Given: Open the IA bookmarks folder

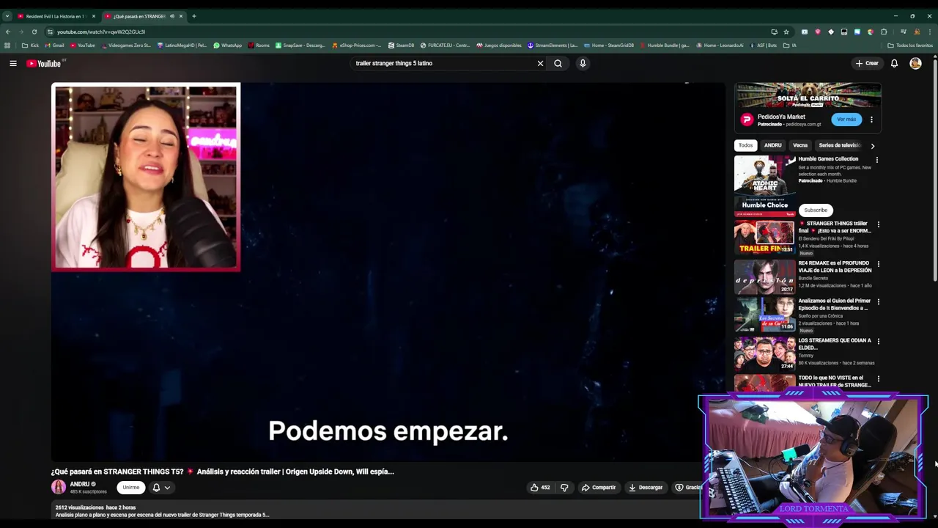Looking at the screenshot, I should [x=790, y=45].
